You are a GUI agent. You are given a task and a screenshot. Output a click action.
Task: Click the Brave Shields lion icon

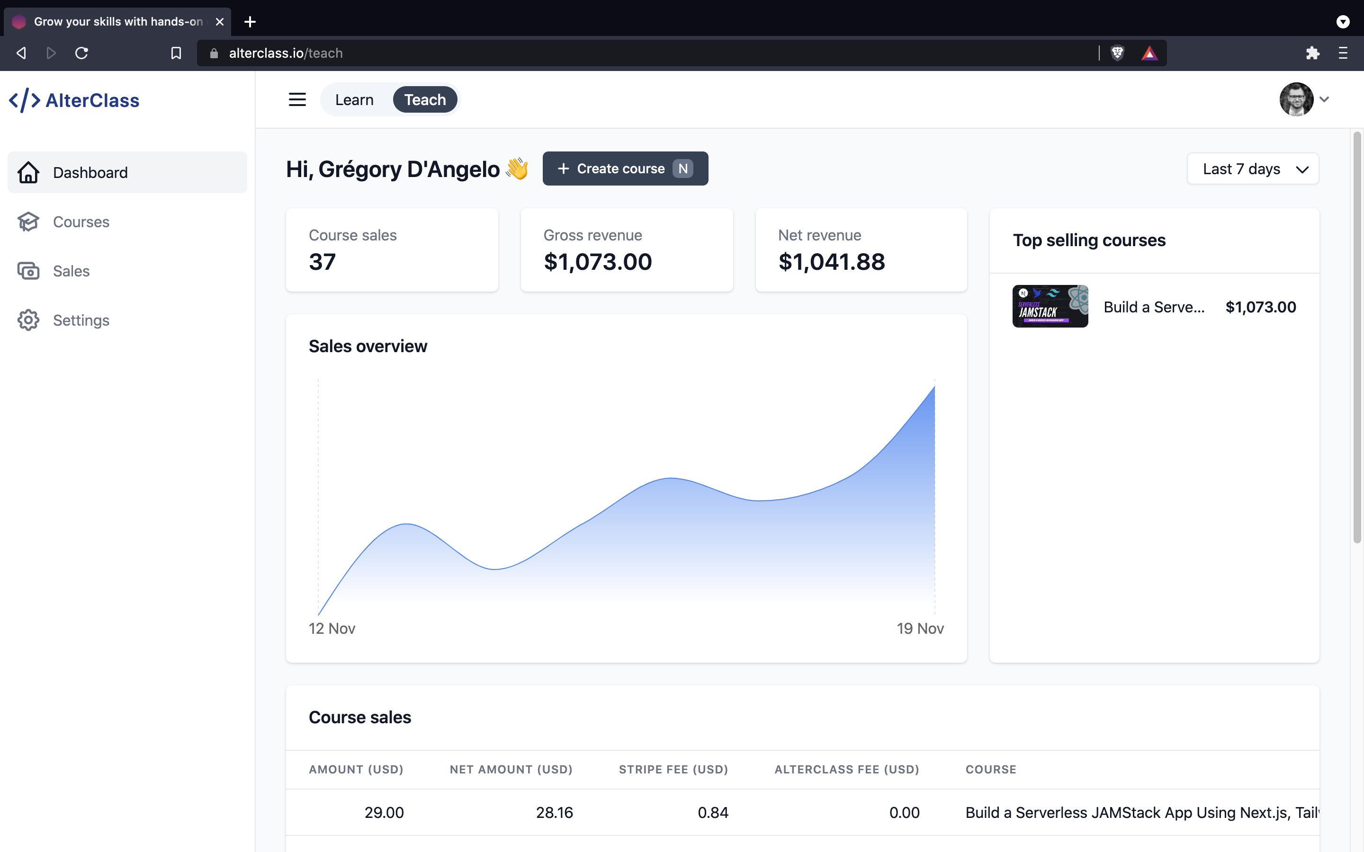coord(1117,53)
